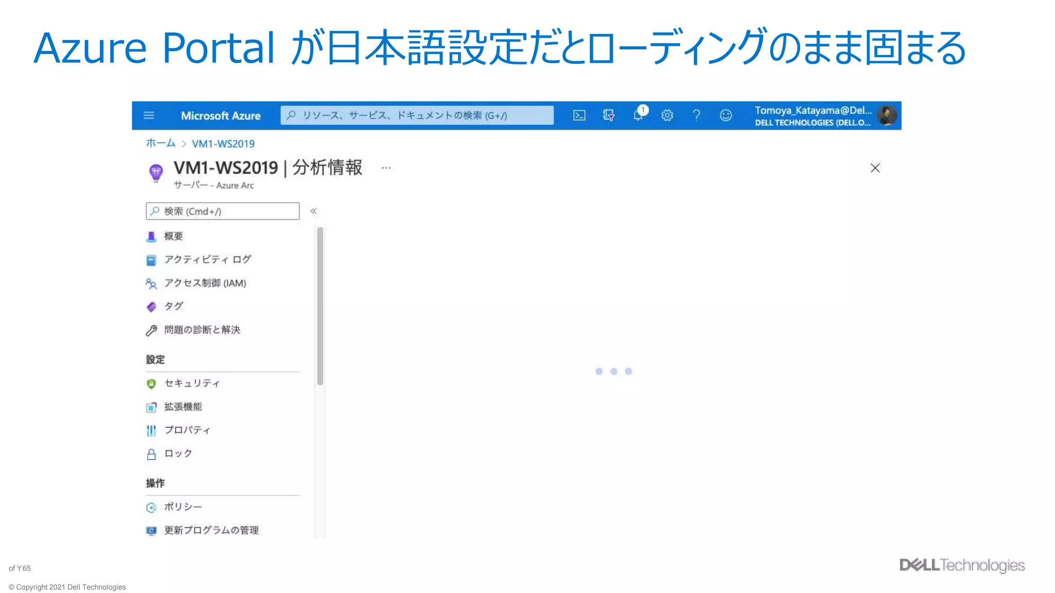Screen dimensions: 1055x593
Task: Click the user avatar photo
Action: pos(887,115)
